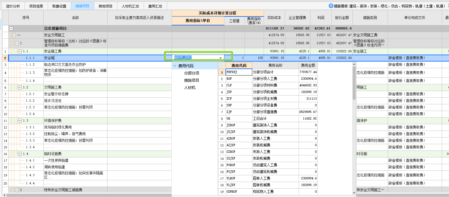
Task: Select 人材机 in fee code tree
Action: pos(190,88)
